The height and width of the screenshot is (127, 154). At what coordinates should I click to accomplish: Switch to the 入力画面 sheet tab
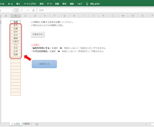click(x=16, y=124)
